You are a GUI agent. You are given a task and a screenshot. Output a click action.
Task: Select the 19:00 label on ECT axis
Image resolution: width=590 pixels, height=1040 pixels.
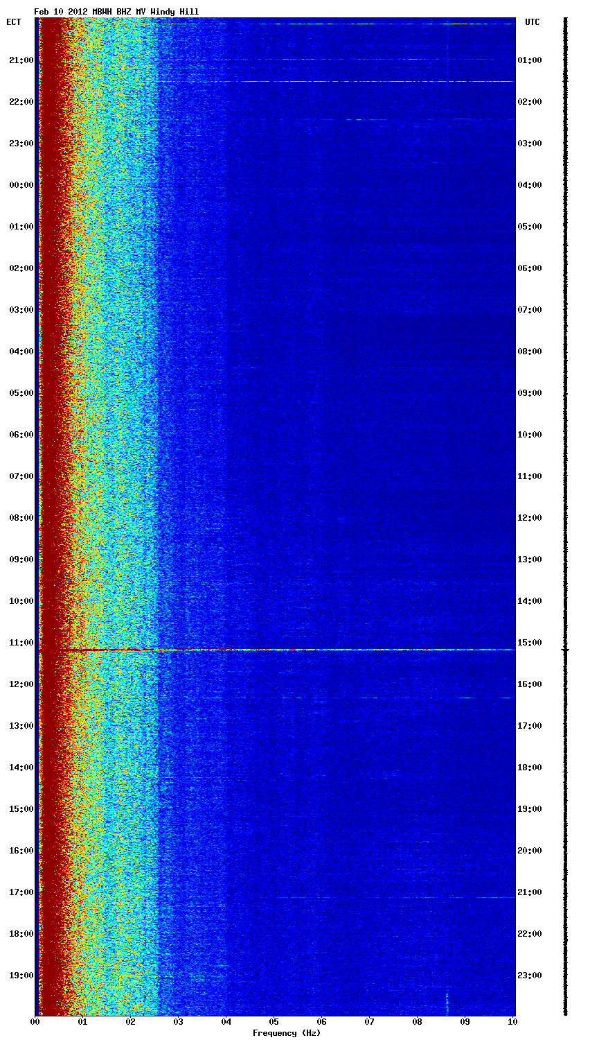(21, 976)
